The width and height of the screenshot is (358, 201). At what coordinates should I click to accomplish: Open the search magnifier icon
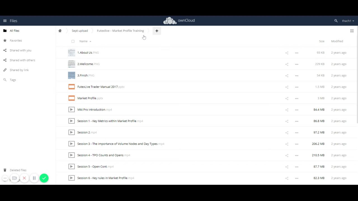(x=336, y=21)
